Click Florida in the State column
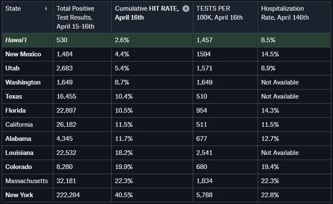Viewport: 333px width, 204px height. (x=15, y=111)
